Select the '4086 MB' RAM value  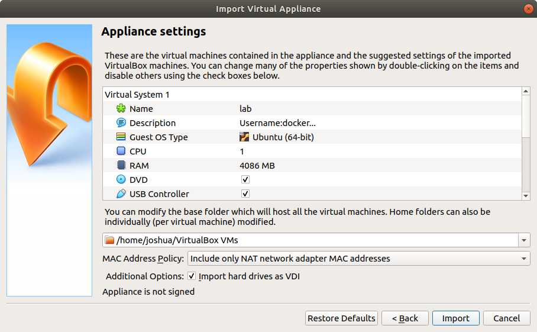pyautogui.click(x=257, y=166)
